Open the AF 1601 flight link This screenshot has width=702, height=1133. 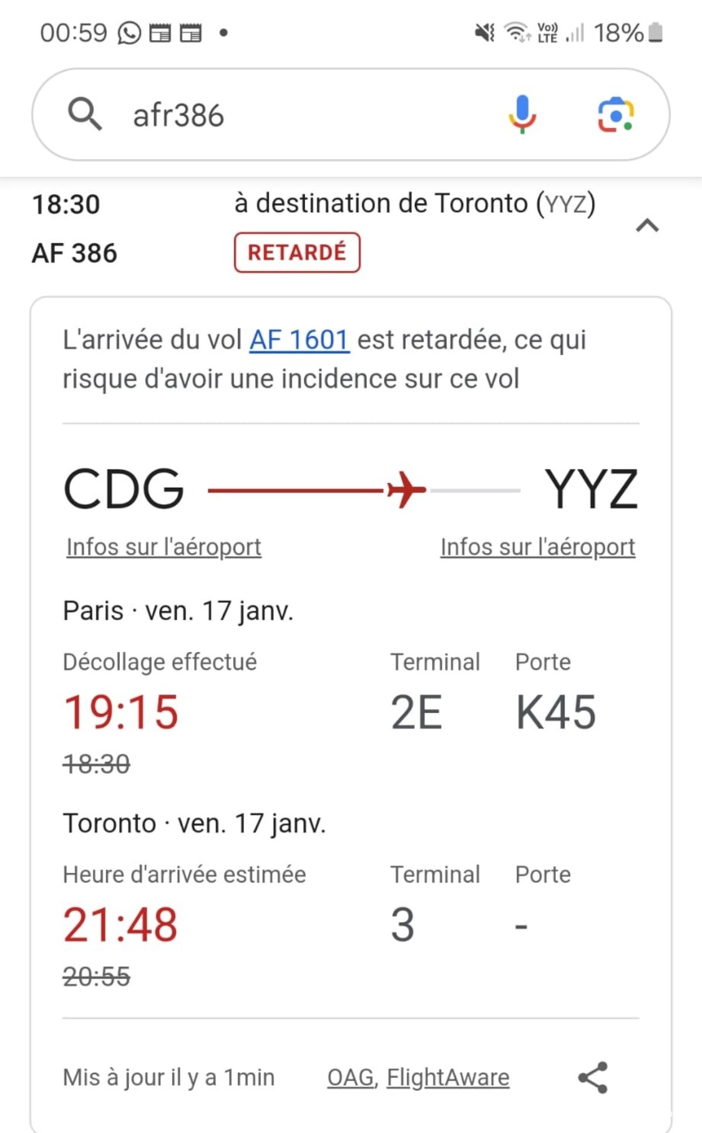(299, 340)
